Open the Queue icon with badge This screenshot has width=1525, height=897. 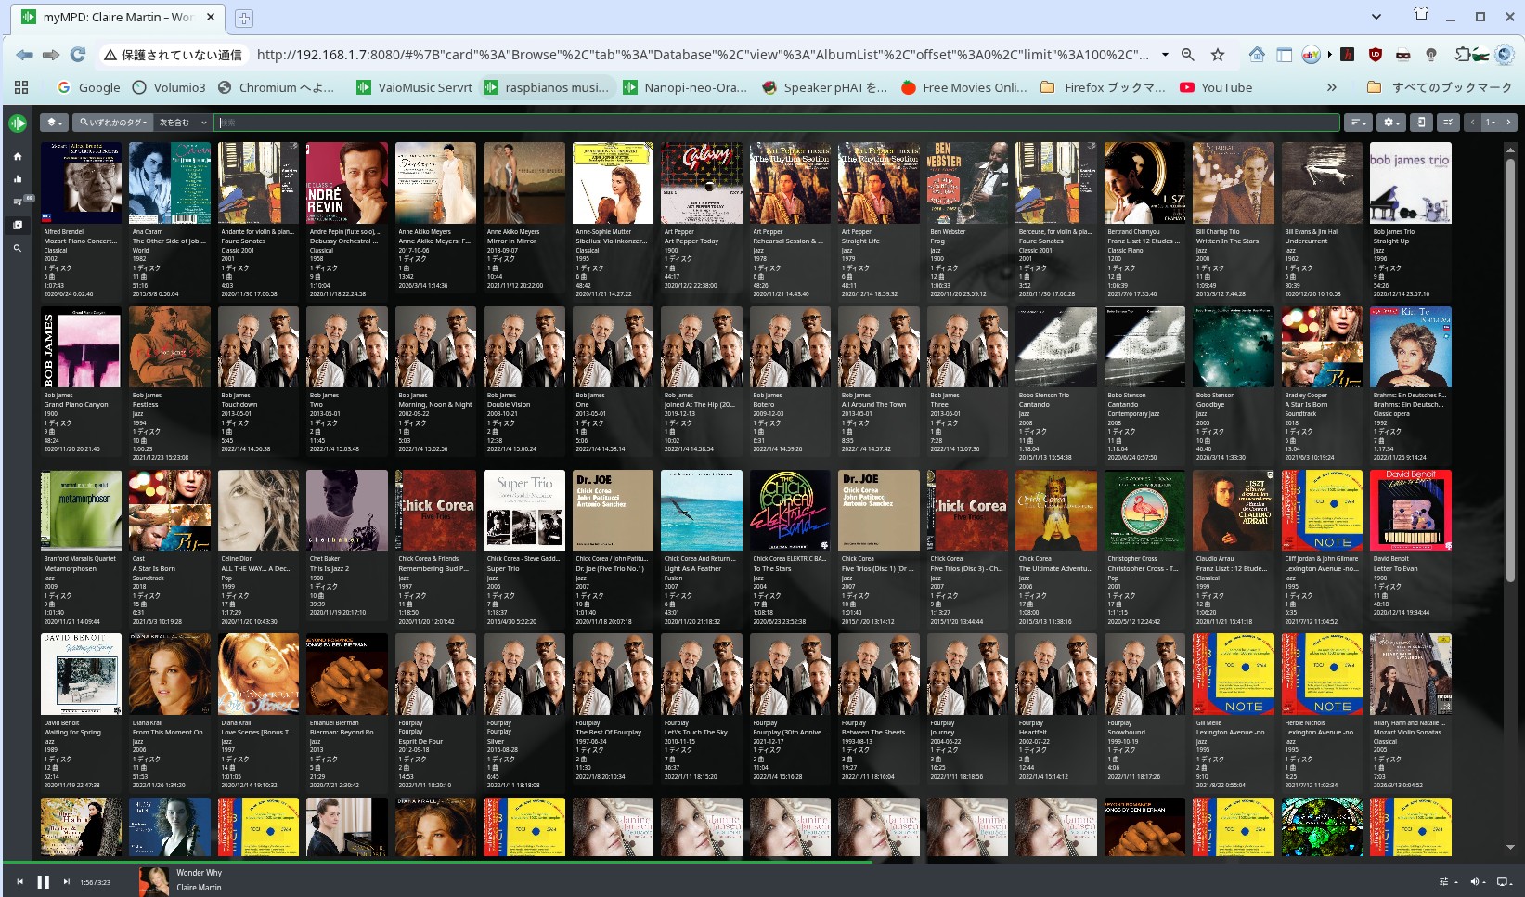(17, 201)
